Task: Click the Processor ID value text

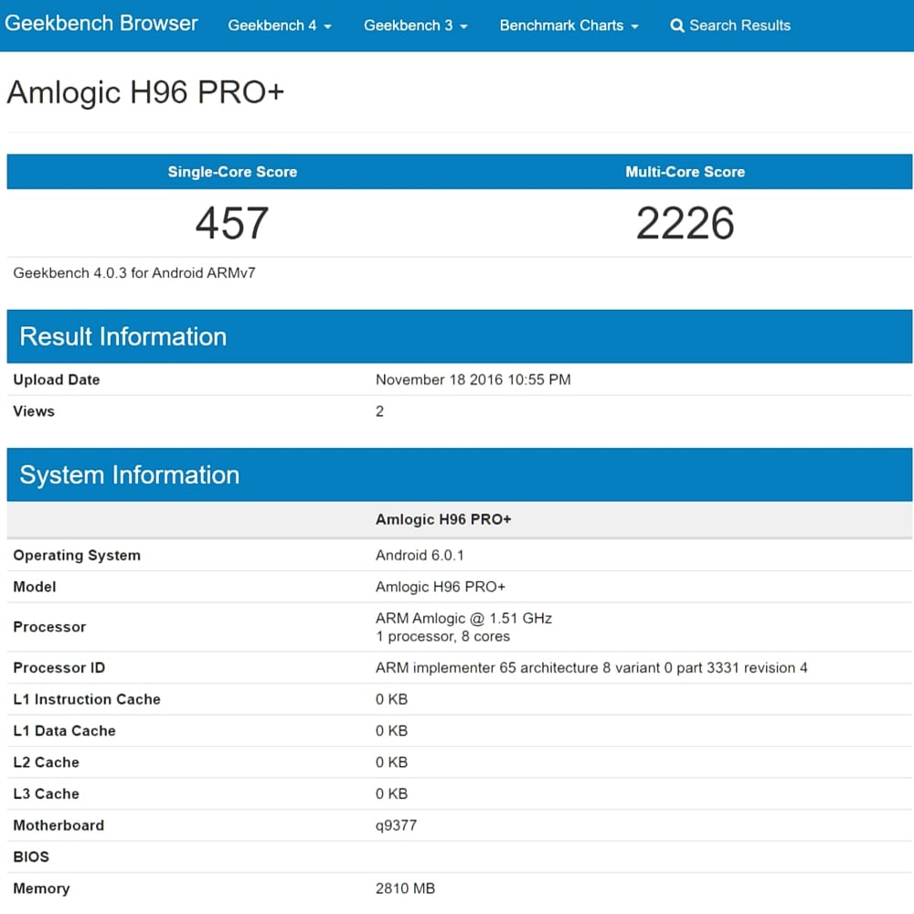Action: (x=590, y=667)
